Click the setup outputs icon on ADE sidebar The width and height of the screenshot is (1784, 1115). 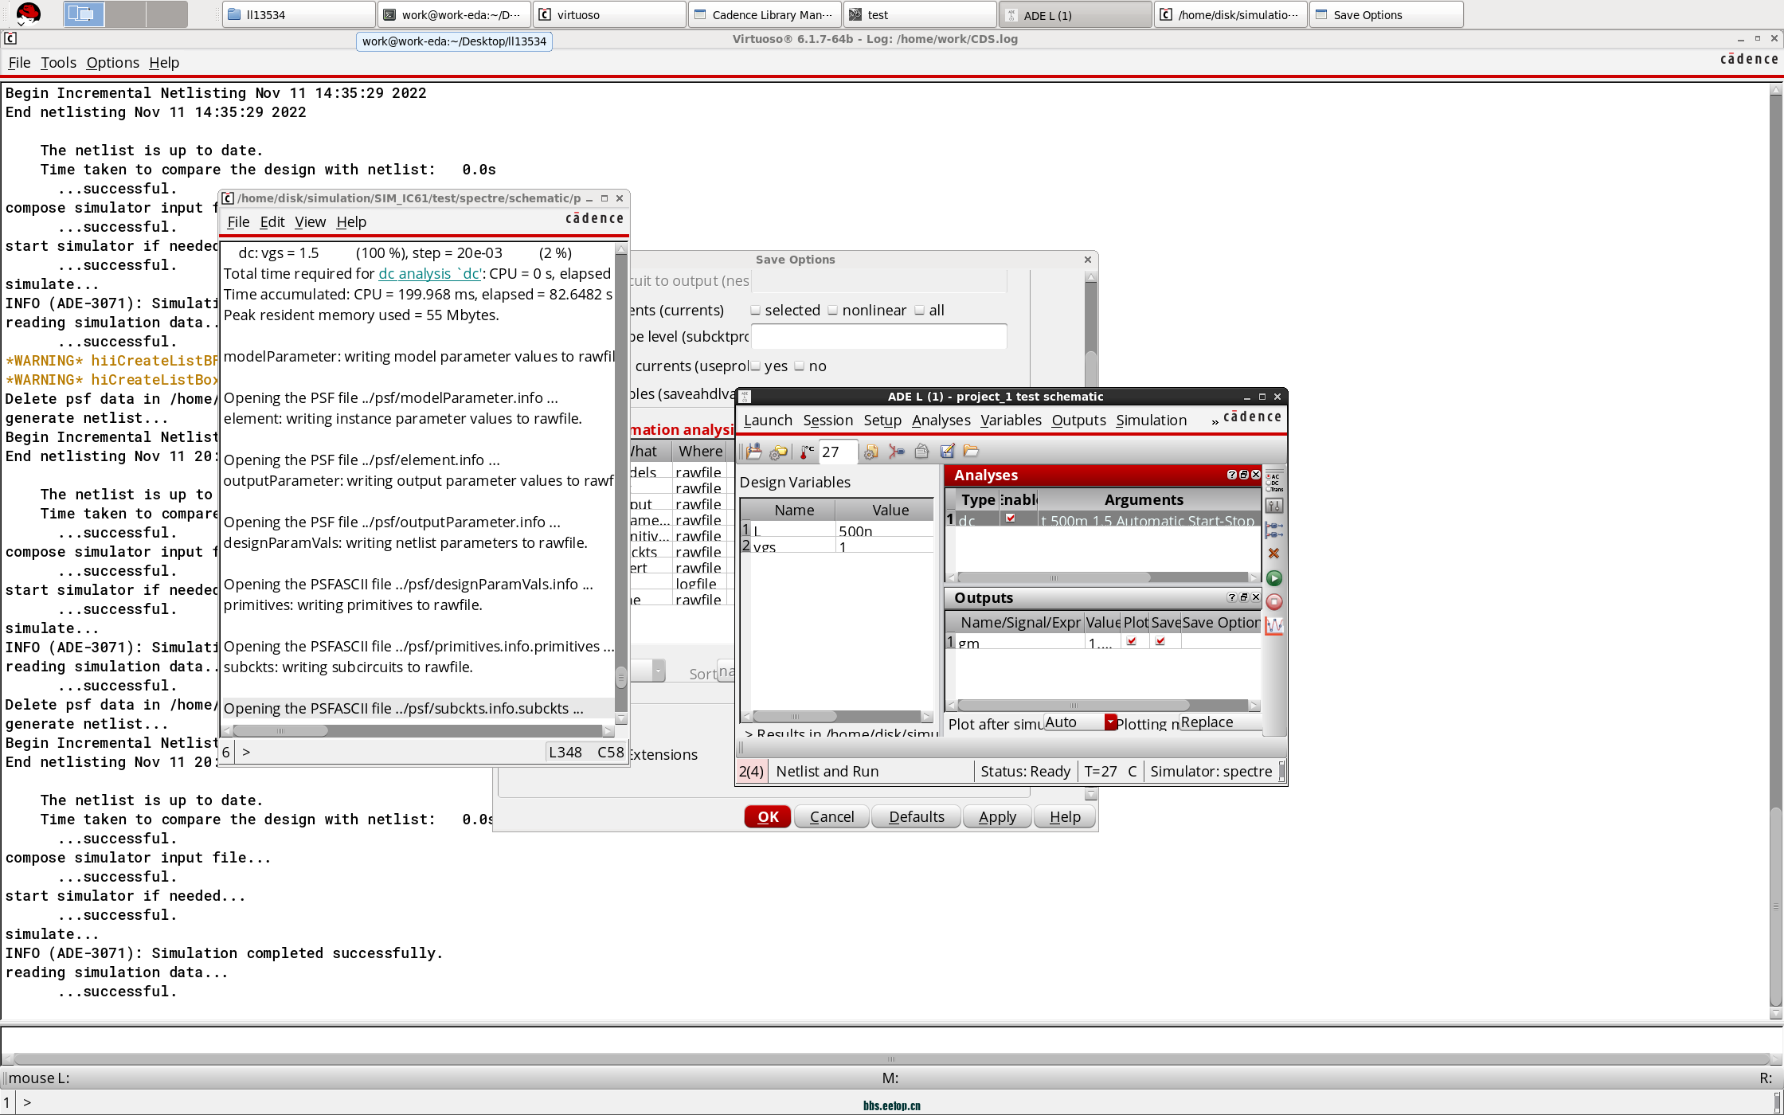(x=1274, y=530)
